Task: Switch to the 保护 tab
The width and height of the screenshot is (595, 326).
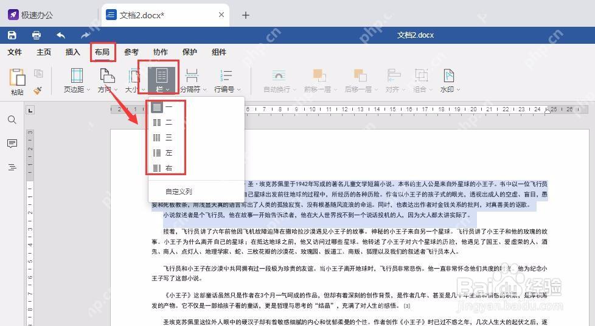Action: pyautogui.click(x=190, y=52)
